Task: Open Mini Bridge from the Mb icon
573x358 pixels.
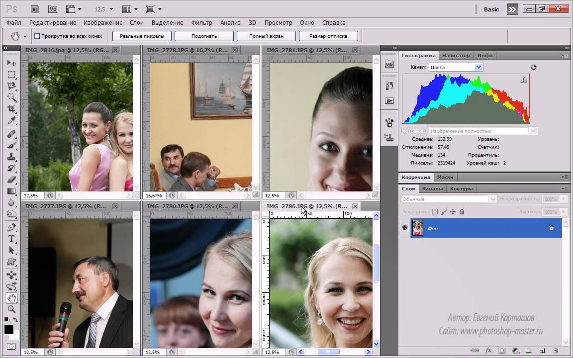Action: [x=52, y=9]
